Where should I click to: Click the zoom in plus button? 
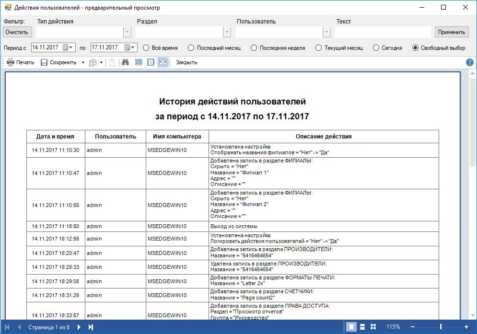click(x=466, y=327)
